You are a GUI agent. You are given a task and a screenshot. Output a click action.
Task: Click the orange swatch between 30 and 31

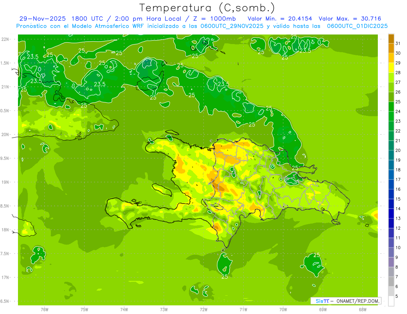coord(391,48)
